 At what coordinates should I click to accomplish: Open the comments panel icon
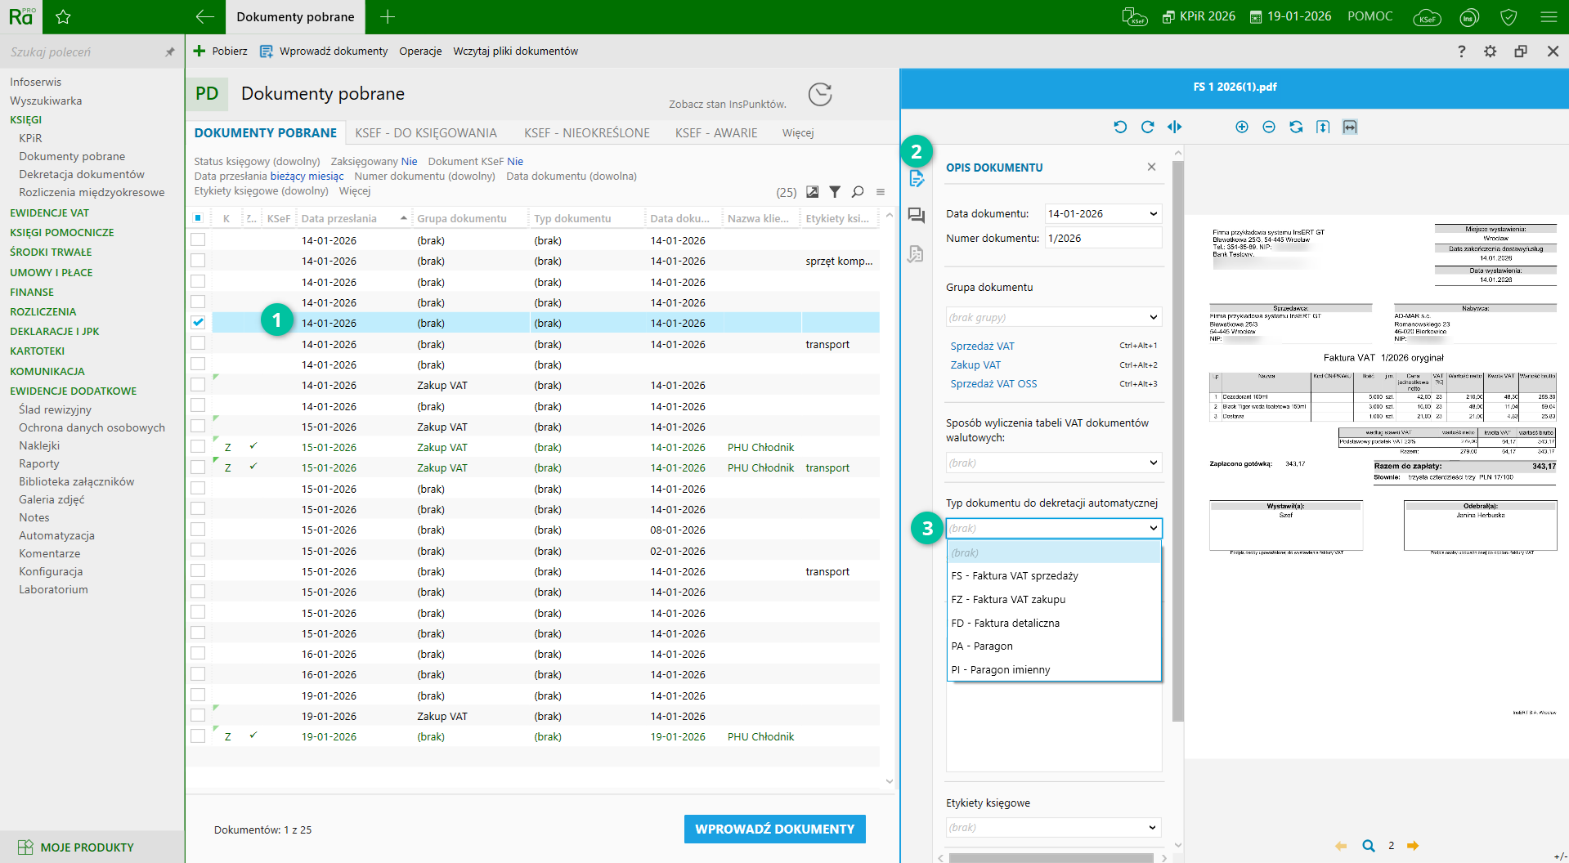pyautogui.click(x=916, y=216)
